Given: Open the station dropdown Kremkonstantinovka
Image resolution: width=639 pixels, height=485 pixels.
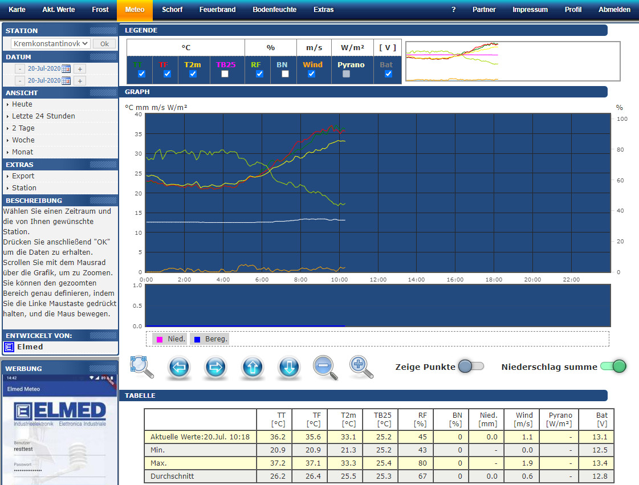Looking at the screenshot, I should click(x=51, y=43).
